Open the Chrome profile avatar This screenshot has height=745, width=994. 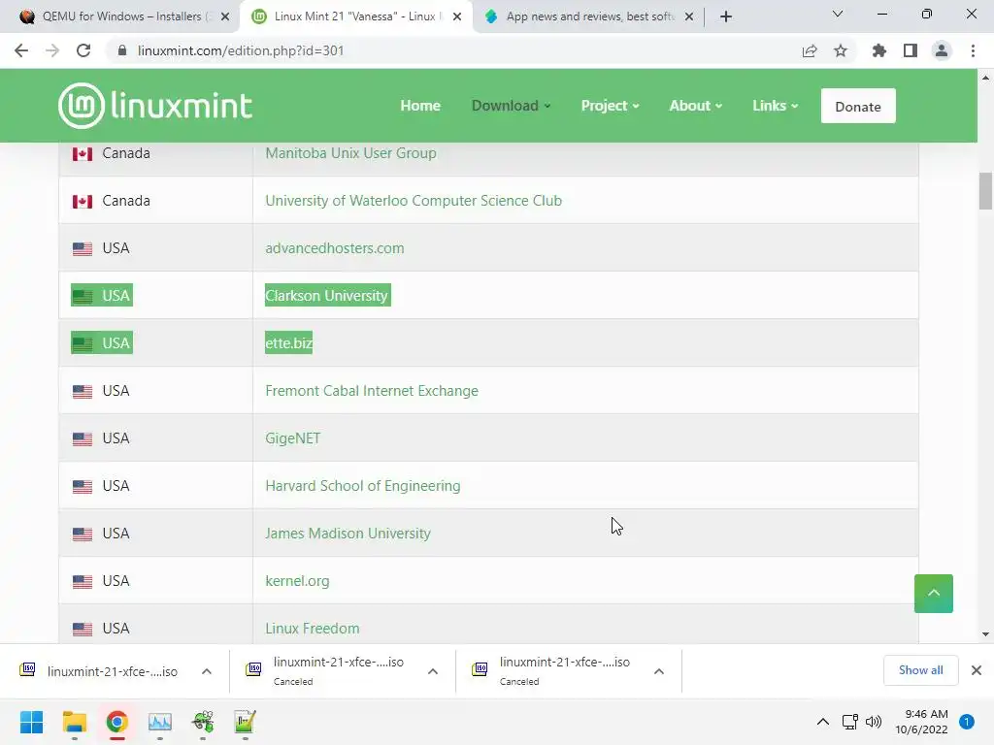[942, 50]
